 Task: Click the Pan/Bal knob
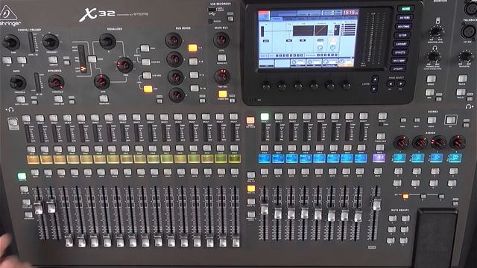click(222, 76)
